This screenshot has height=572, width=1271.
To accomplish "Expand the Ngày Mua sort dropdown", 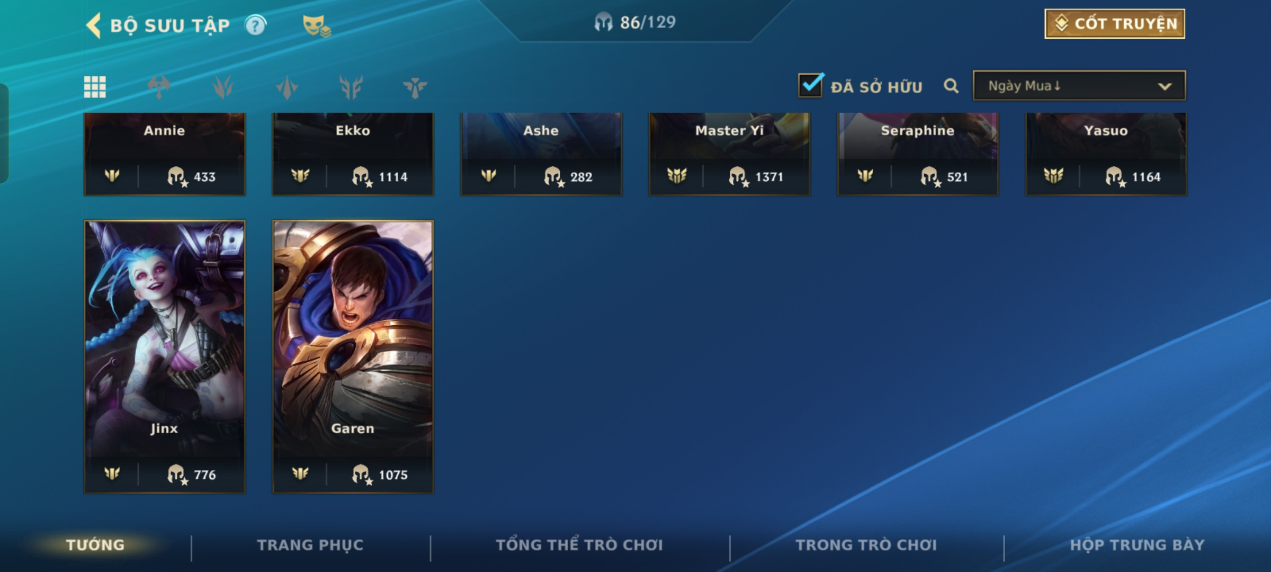I will point(1079,85).
